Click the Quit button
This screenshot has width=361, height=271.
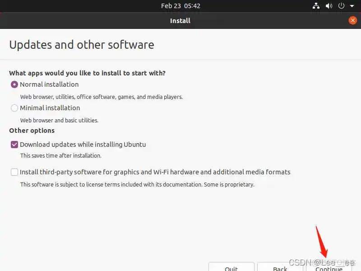click(231, 268)
